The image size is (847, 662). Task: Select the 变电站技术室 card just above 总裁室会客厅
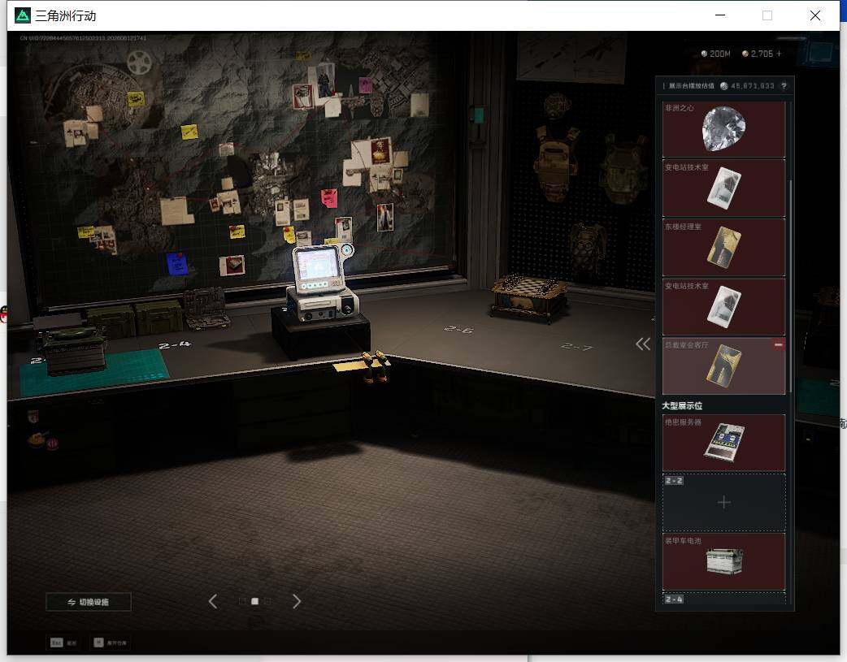click(723, 307)
